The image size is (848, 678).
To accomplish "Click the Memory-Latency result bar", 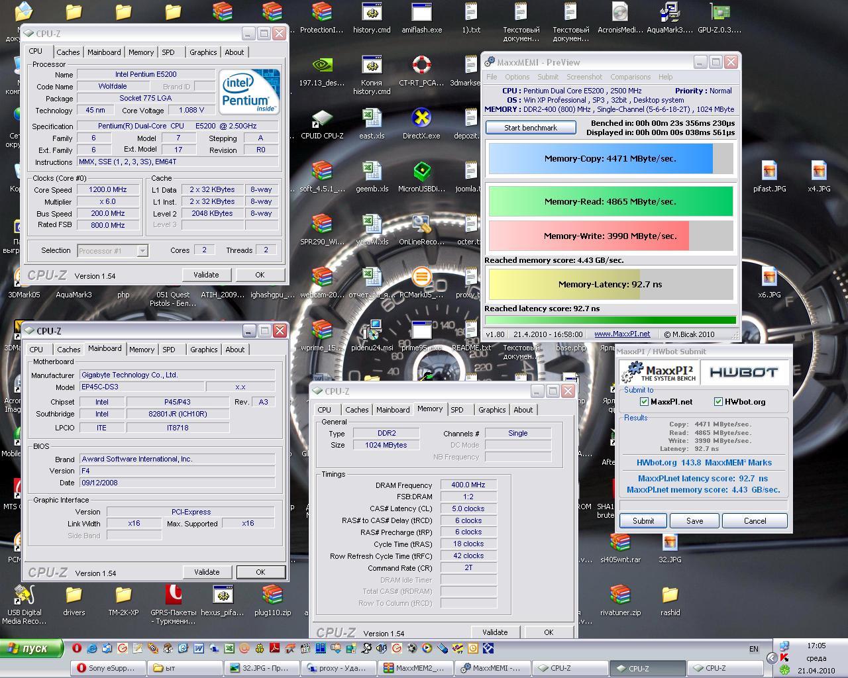I will (x=611, y=284).
